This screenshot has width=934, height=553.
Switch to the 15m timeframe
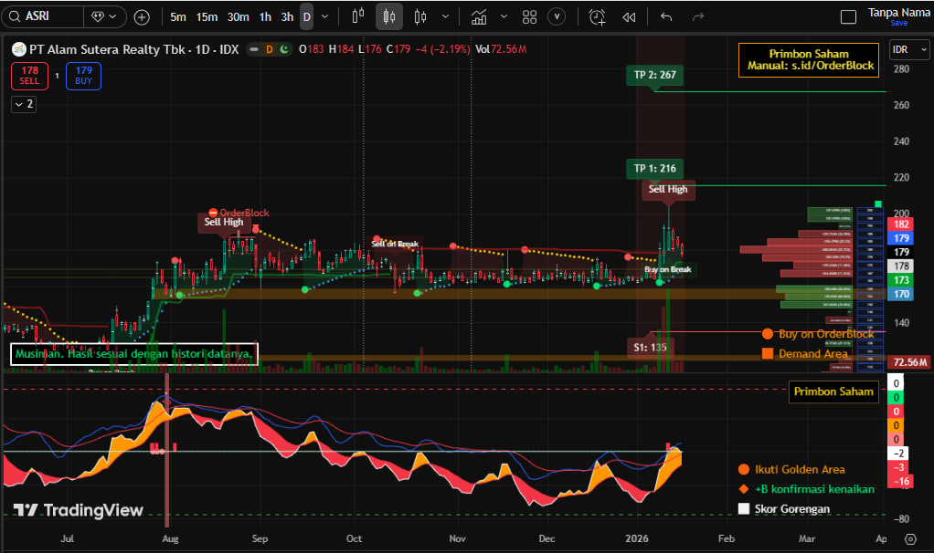(207, 16)
